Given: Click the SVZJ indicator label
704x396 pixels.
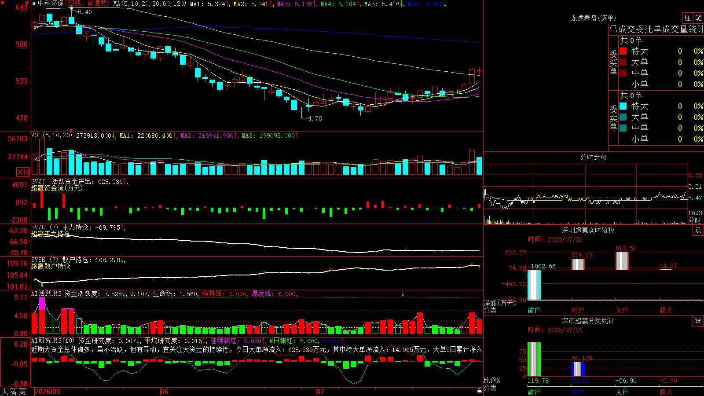Looking at the screenshot, I should coord(38,181).
